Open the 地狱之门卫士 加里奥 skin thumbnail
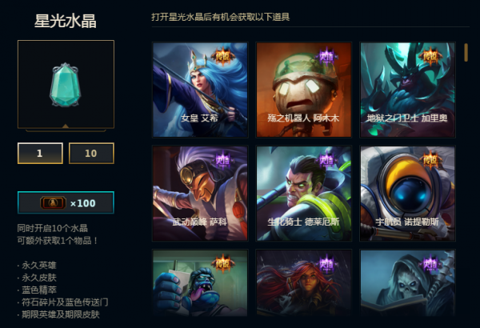 407,90
